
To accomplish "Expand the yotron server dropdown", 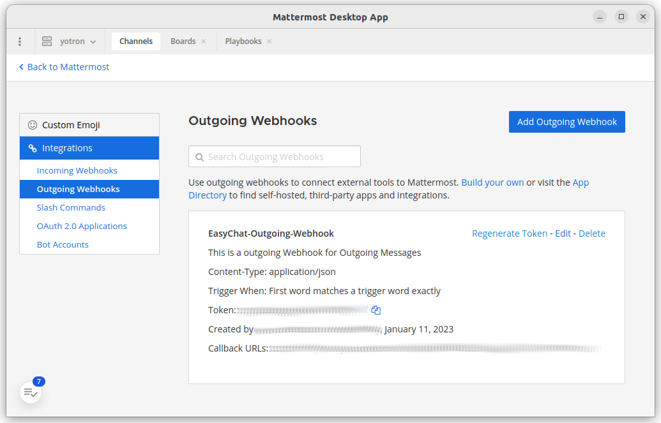I will click(x=93, y=41).
